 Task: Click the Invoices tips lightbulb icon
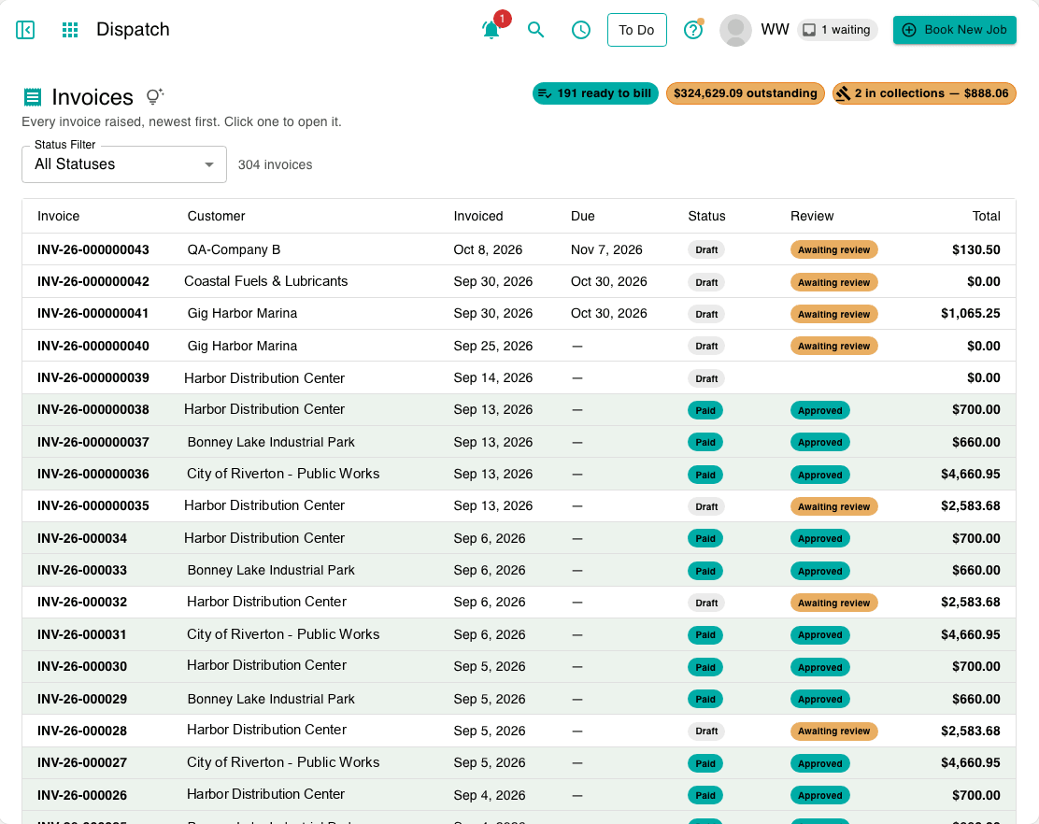(155, 97)
